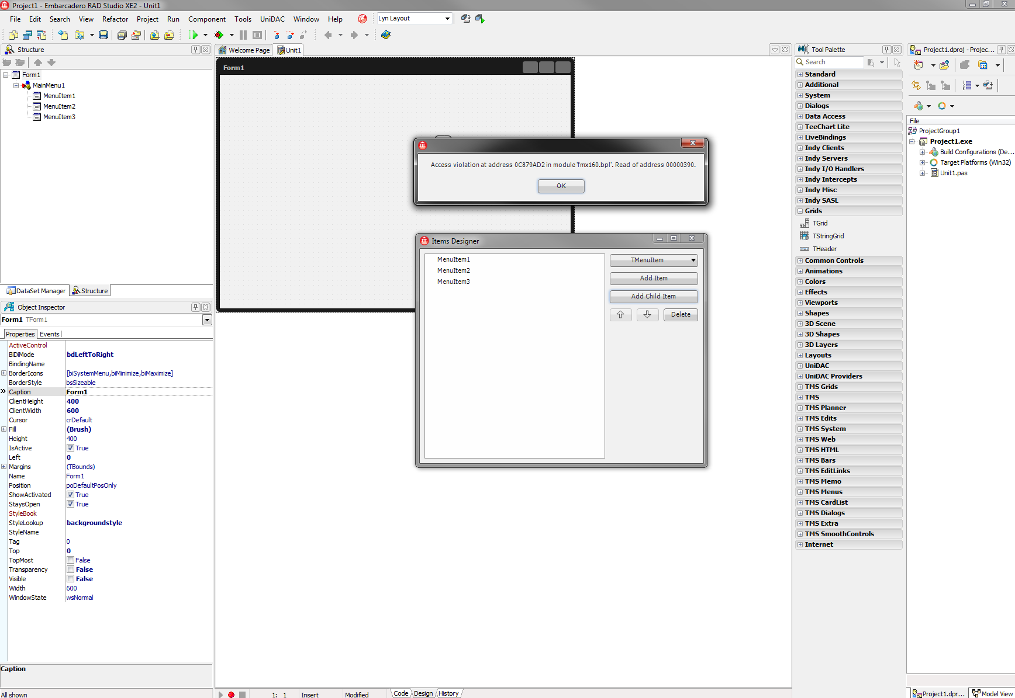Toggle the Visible property checkbox
1015x698 pixels.
70,579
